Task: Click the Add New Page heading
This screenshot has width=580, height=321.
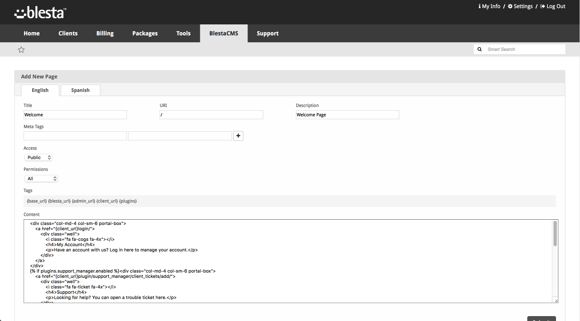Action: coord(39,76)
